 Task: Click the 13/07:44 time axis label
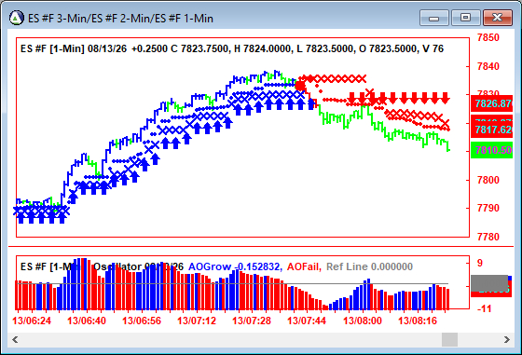(x=307, y=321)
